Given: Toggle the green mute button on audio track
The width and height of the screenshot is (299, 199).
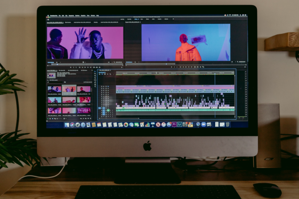Looking at the screenshot, I should (108, 110).
